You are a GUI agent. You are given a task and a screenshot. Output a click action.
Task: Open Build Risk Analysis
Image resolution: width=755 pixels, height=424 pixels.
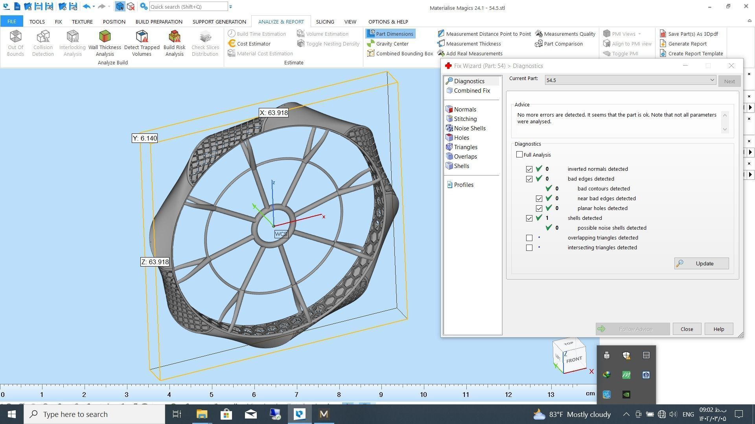point(174,42)
